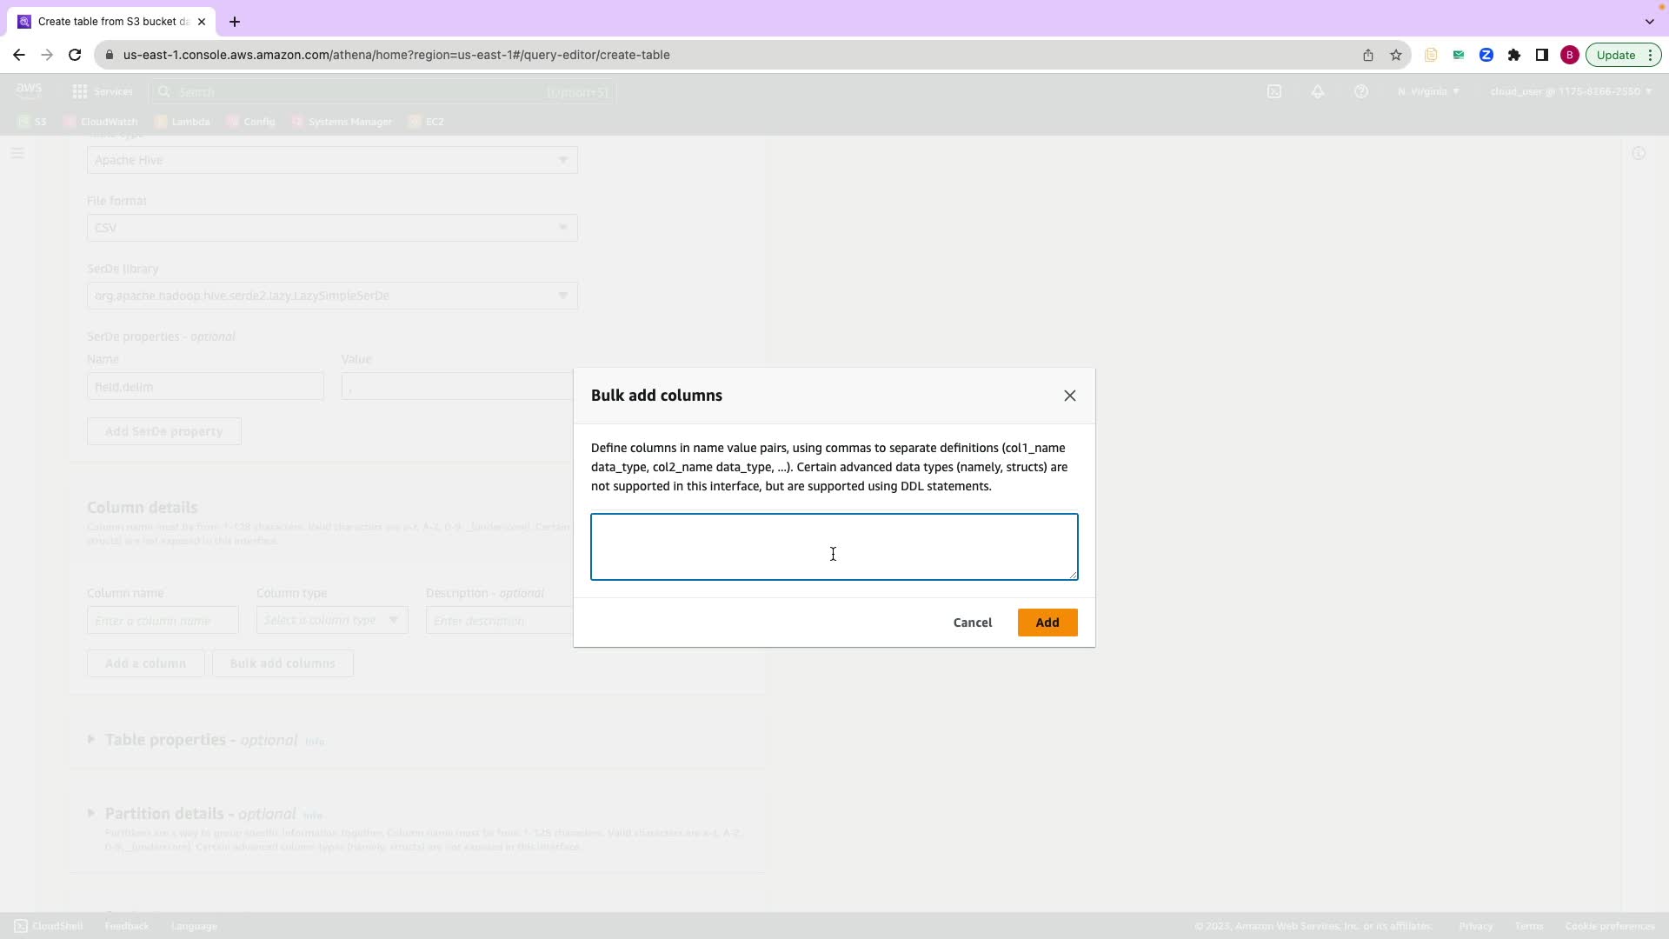Open the cloud_user account dropdown
Viewport: 1669px width, 939px height.
click(1570, 91)
